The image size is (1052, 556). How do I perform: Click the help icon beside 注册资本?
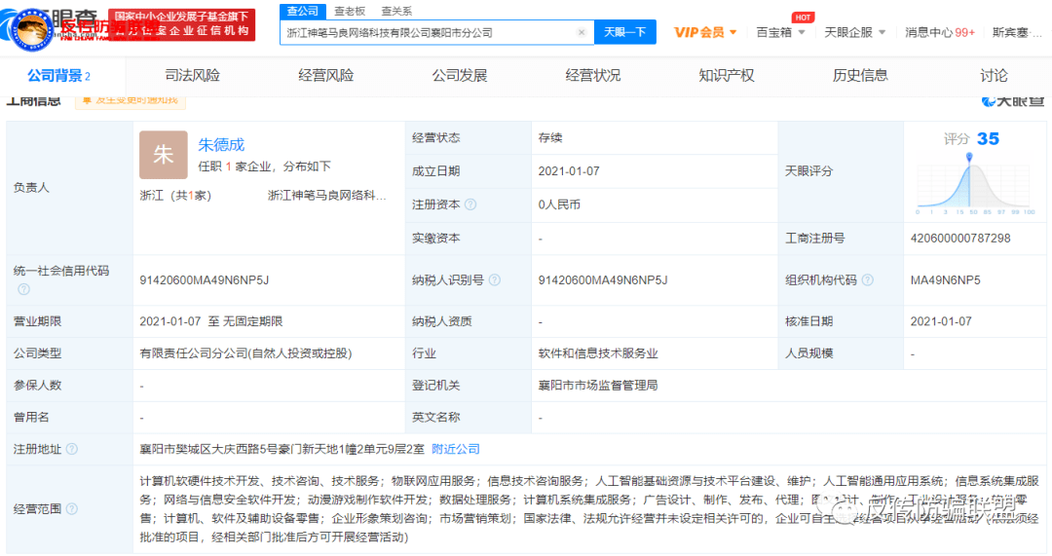[470, 204]
